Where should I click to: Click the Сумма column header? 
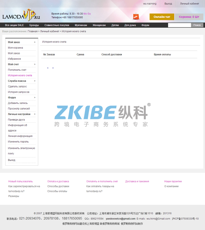point(80,55)
